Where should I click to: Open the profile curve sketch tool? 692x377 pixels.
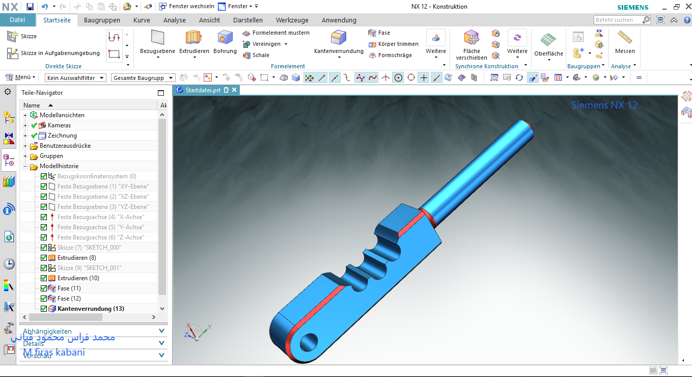[114, 37]
